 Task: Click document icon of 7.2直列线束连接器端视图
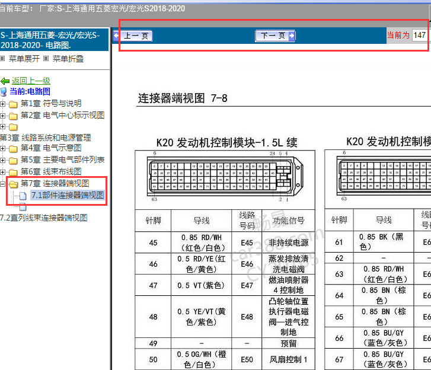pyautogui.click(x=23, y=207)
